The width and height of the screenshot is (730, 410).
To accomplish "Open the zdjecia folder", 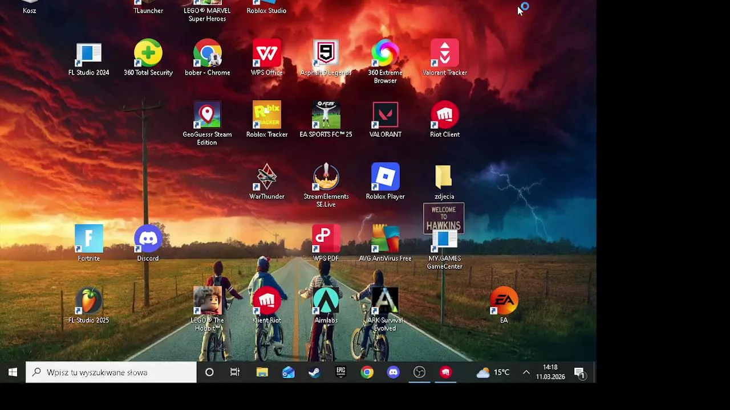I will [x=444, y=182].
